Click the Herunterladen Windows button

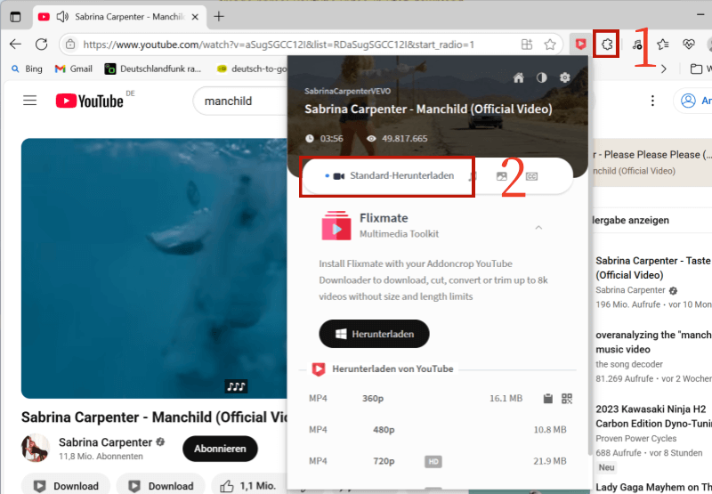[374, 334]
